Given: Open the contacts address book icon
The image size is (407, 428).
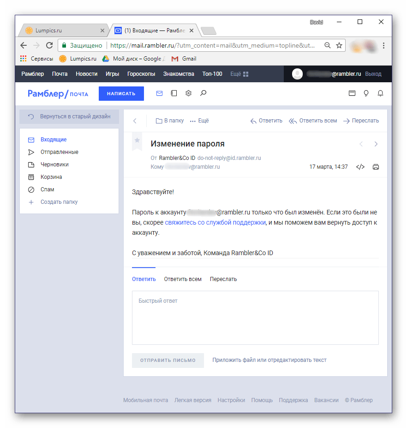Looking at the screenshot, I should click(174, 93).
